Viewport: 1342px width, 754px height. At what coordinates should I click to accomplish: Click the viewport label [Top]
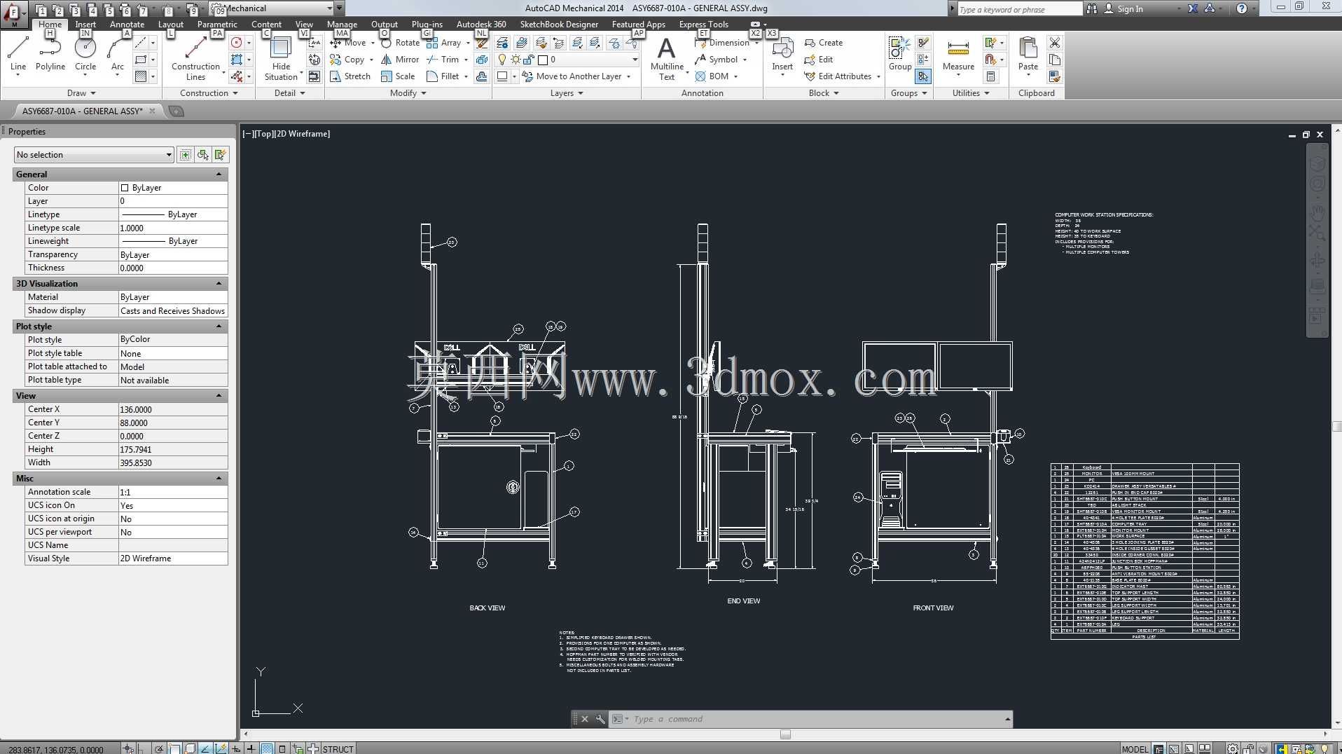pos(263,134)
